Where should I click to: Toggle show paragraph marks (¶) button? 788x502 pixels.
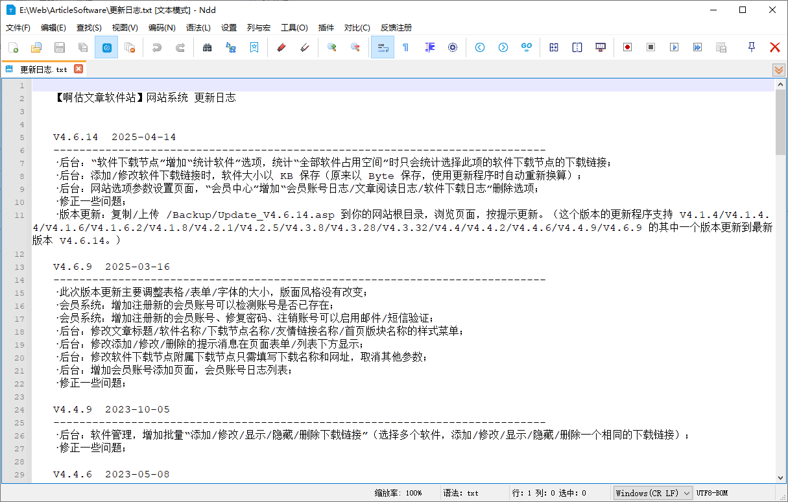point(406,47)
